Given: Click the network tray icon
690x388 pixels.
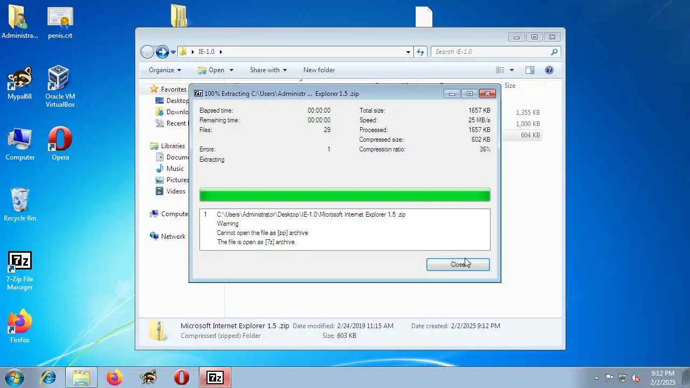Looking at the screenshot, I should click(x=623, y=378).
